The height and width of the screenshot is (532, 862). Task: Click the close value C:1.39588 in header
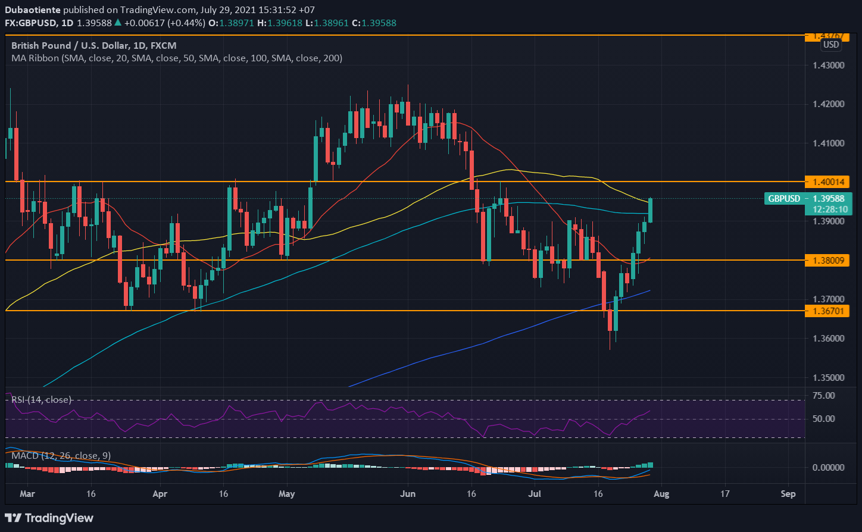click(x=374, y=23)
